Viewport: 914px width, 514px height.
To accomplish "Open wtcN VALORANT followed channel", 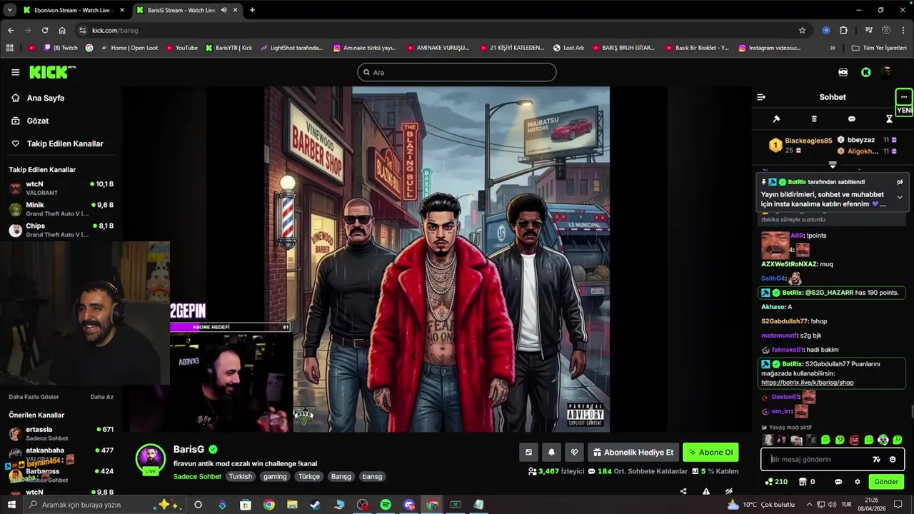I will tap(61, 188).
